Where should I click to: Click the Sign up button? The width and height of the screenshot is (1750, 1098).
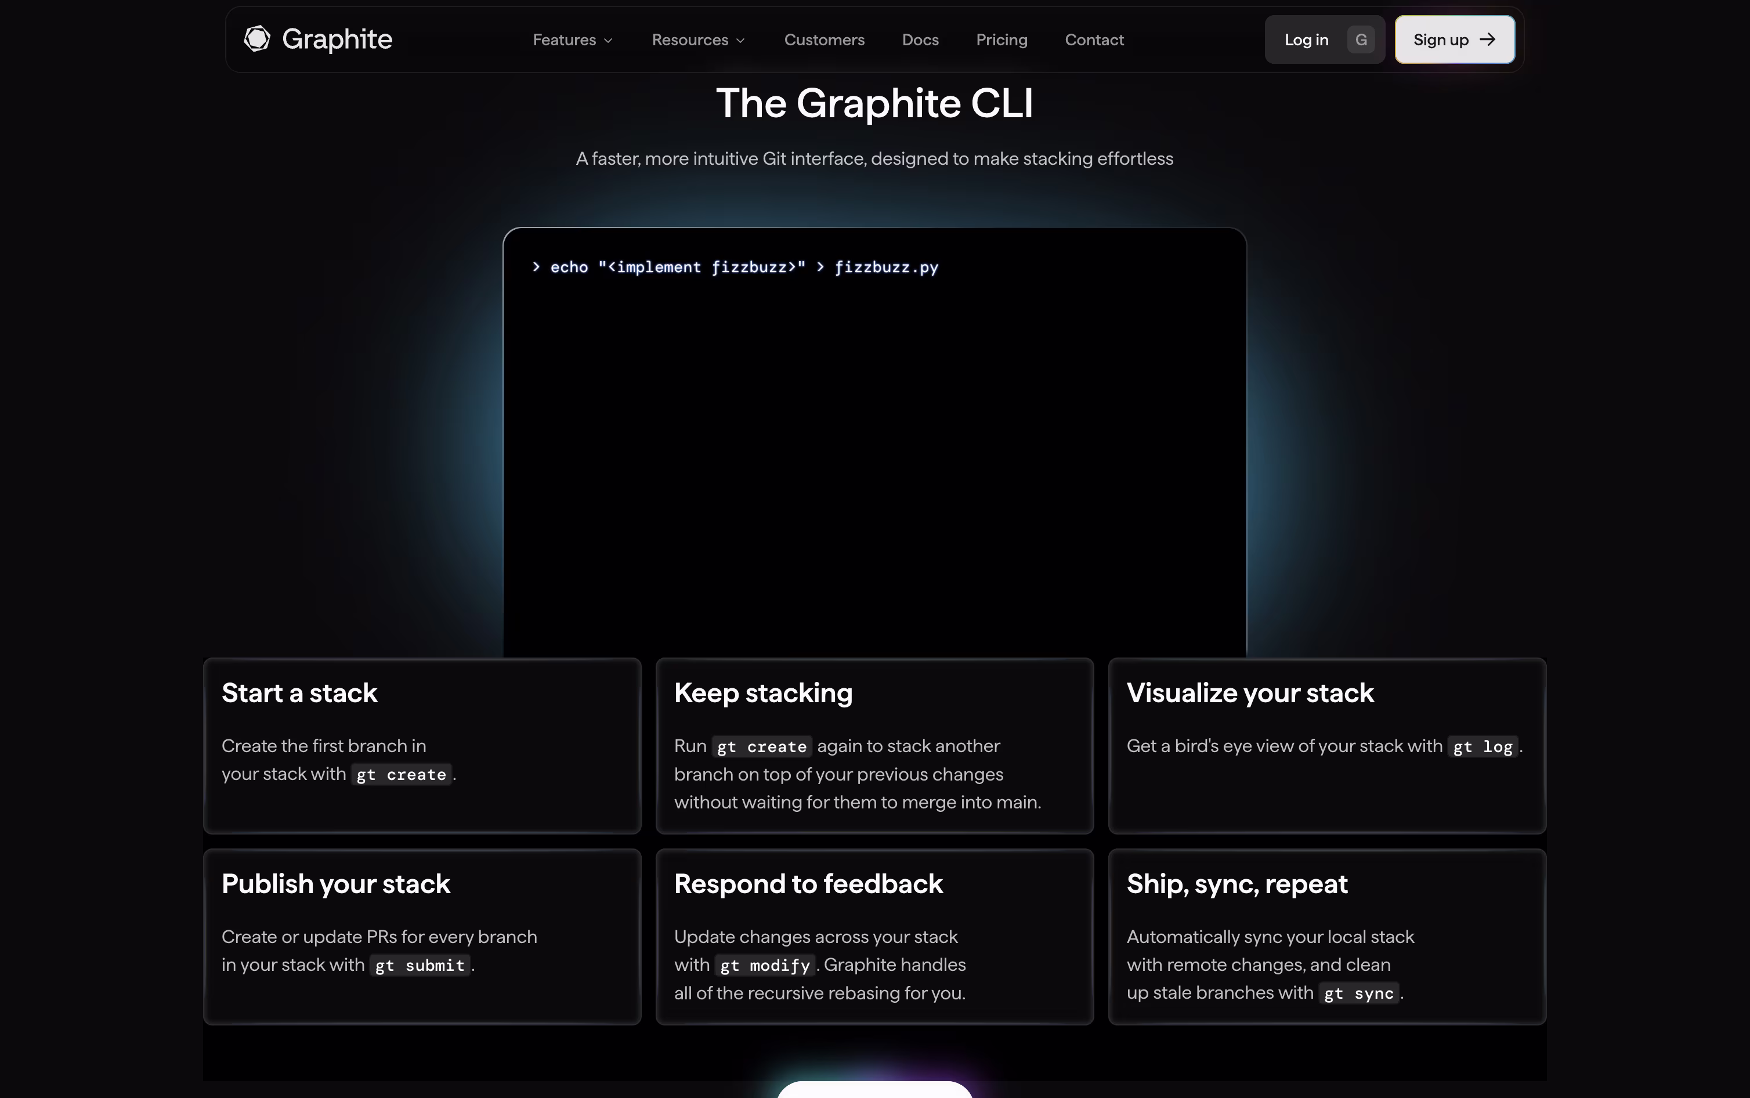[1455, 40]
